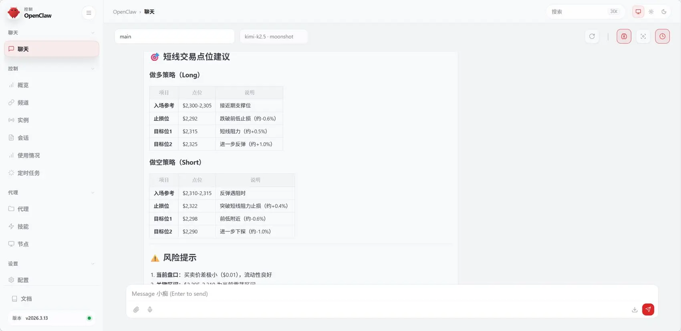Open the 聊天 chat page in the sidebar
This screenshot has height=331, width=681.
52,49
